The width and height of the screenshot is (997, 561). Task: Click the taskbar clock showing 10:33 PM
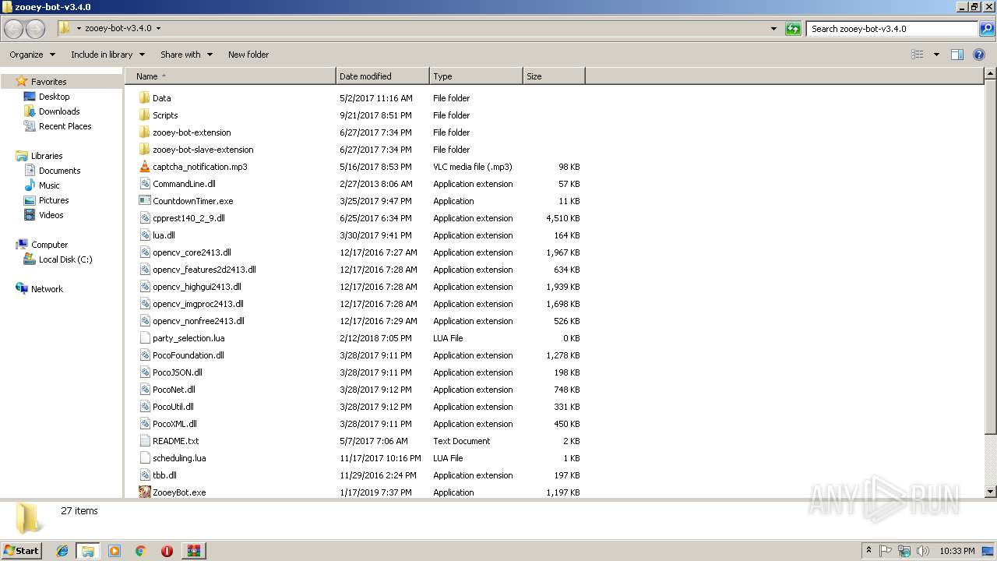tap(956, 551)
